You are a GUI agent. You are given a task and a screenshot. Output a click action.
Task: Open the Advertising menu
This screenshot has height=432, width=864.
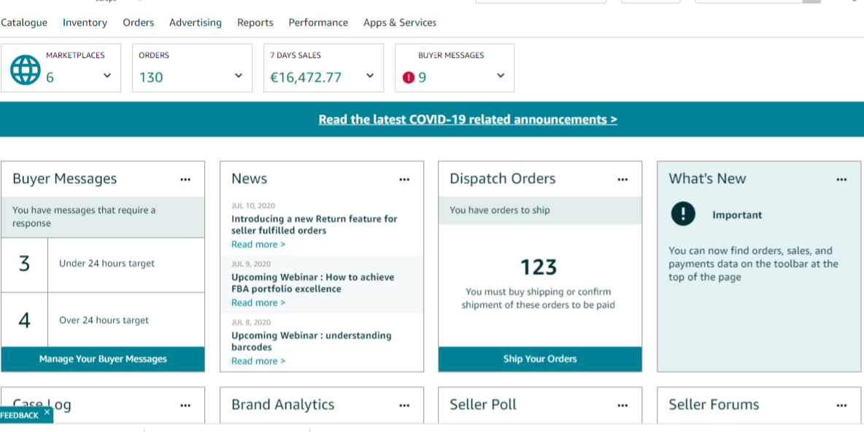[196, 23]
